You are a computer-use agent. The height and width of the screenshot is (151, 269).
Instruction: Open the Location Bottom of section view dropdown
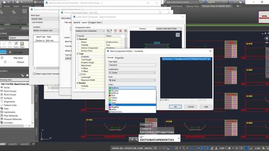pos(46,31)
